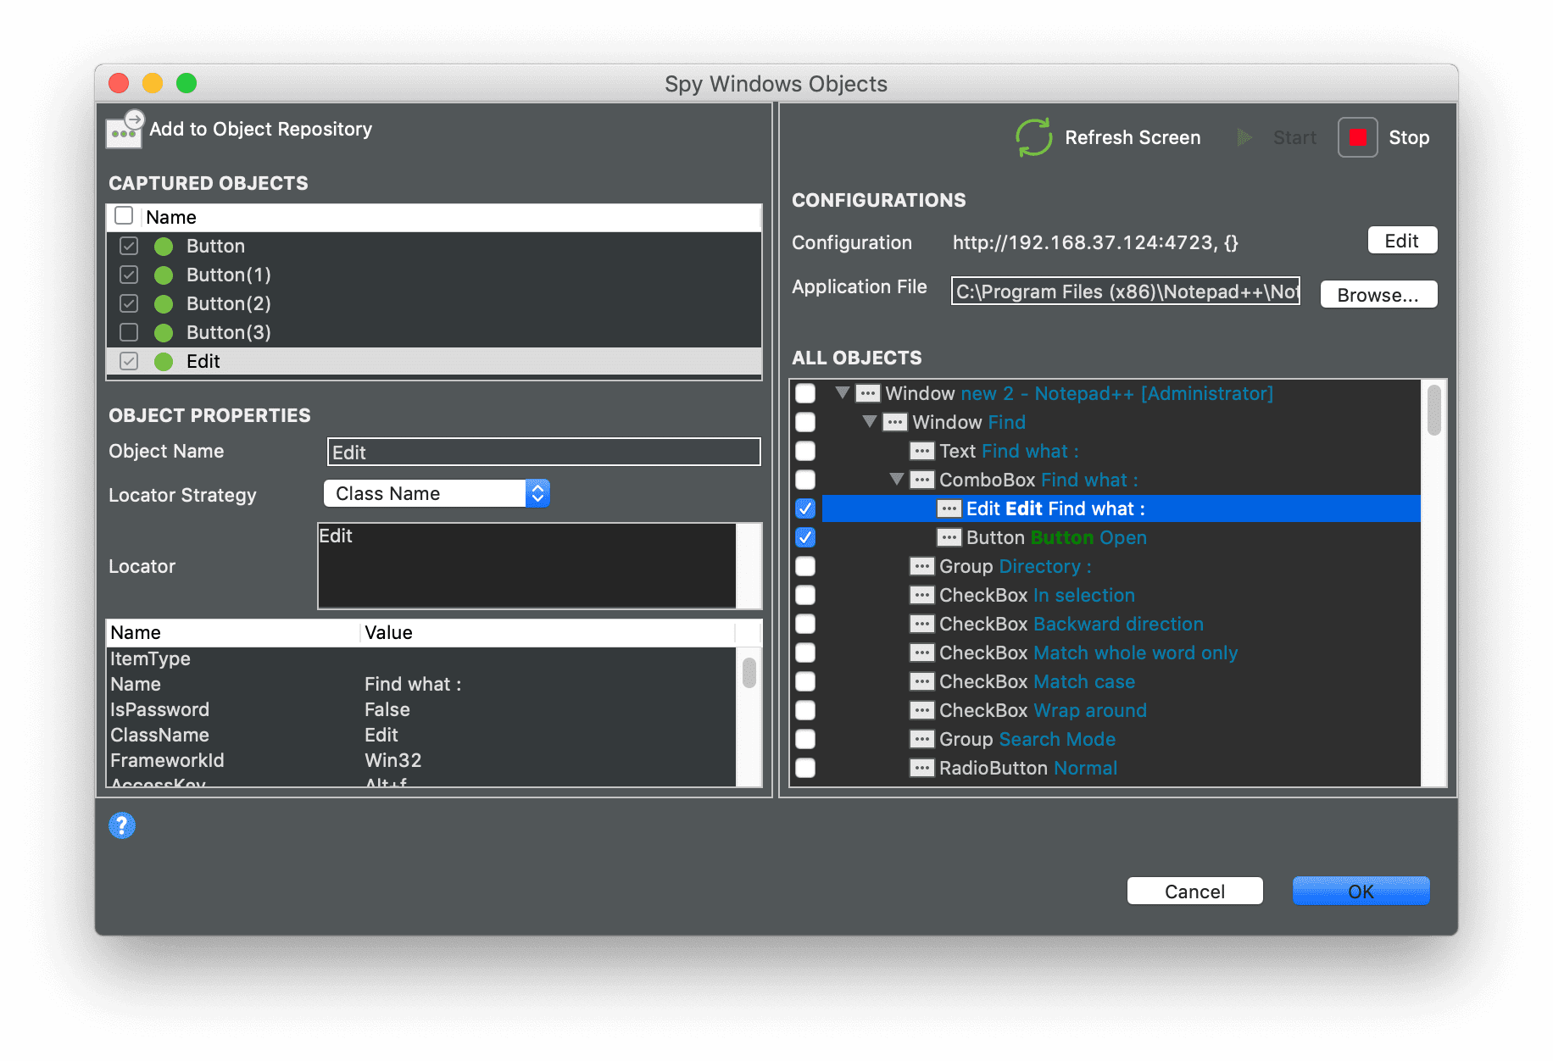Collapse the ComboBox Find what node

896,479
